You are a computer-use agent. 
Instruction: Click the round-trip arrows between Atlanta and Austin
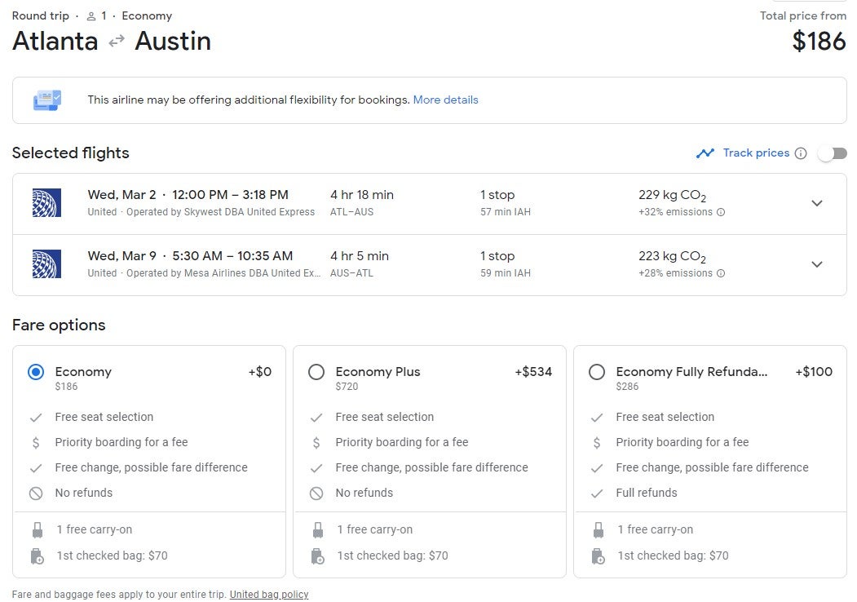click(x=117, y=41)
